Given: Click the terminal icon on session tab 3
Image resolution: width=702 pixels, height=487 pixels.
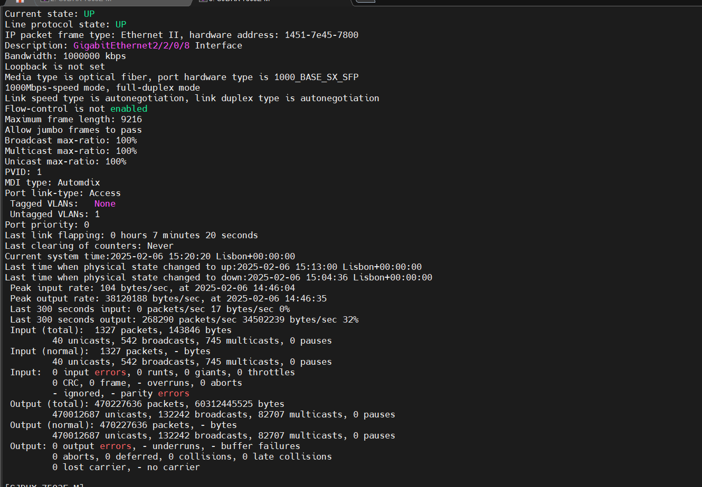Looking at the screenshot, I should point(203,1).
